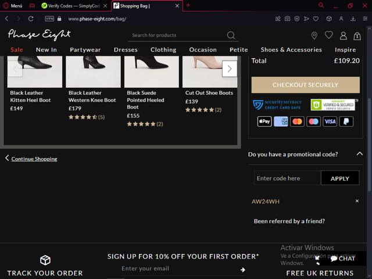Screen dimensions: 372x279
Task: Open the Shoes & Accessories menu
Action: click(x=291, y=50)
